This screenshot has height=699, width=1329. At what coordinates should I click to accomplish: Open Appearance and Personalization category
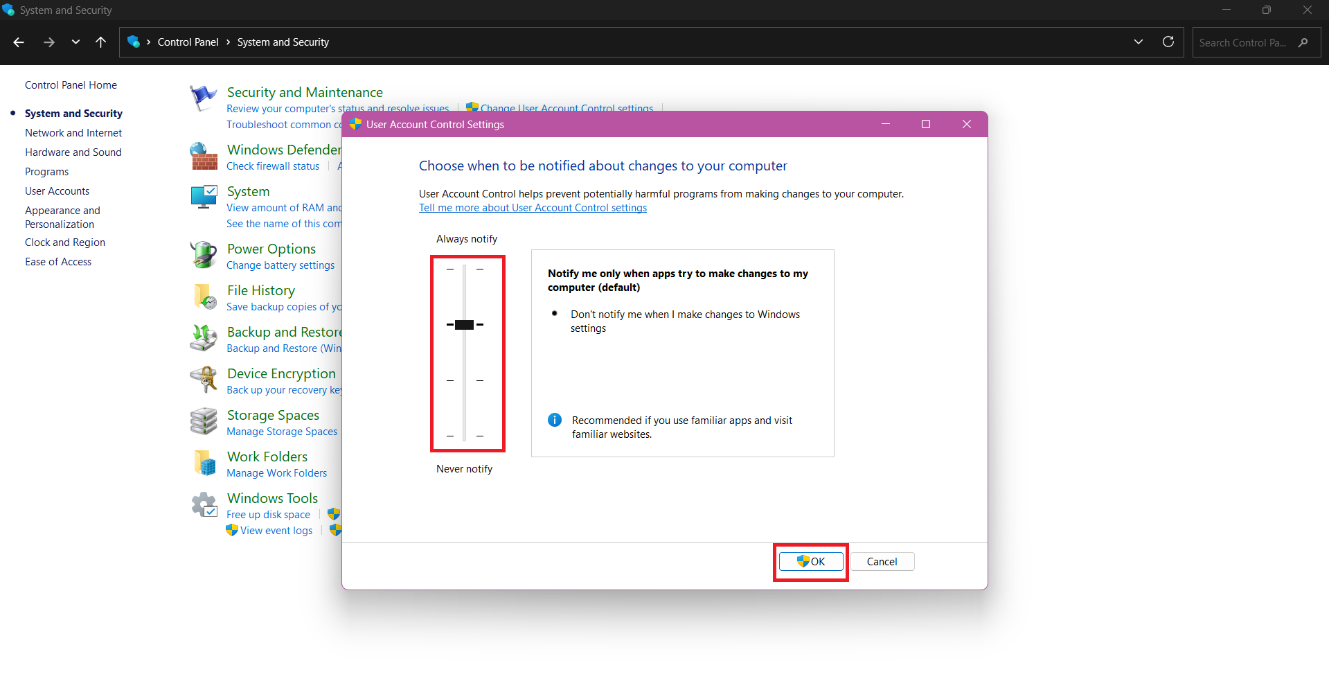click(x=62, y=218)
